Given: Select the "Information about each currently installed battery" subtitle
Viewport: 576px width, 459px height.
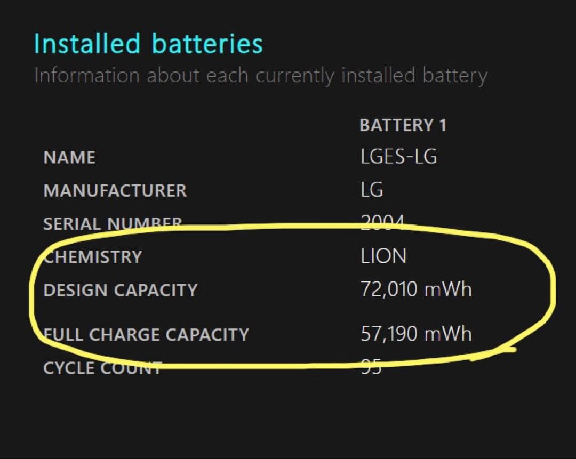Looking at the screenshot, I should tap(260, 76).
